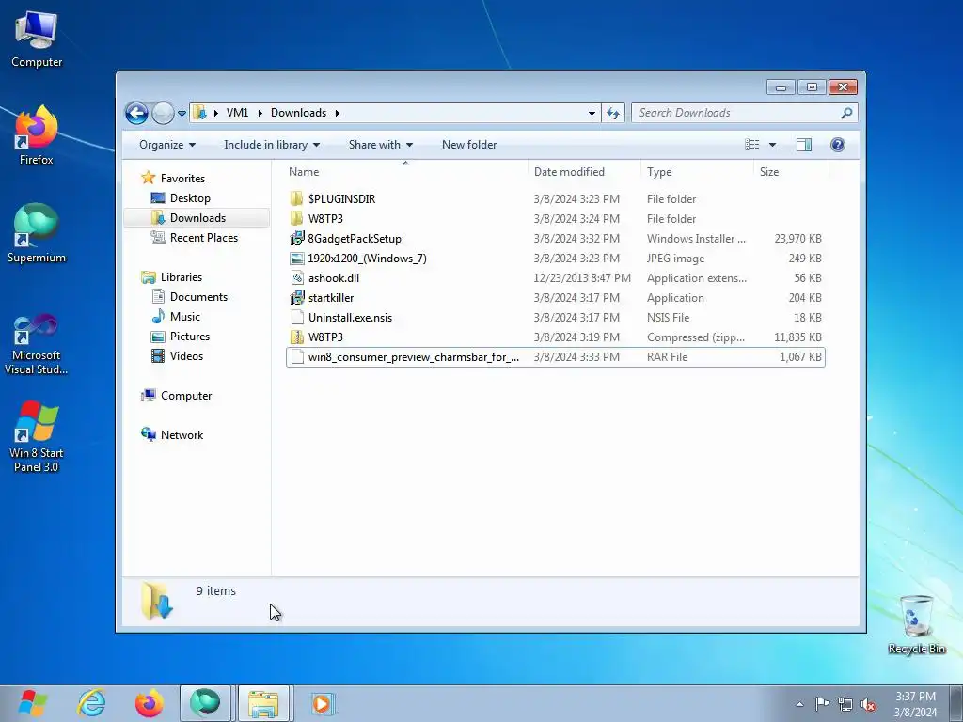The width and height of the screenshot is (963, 722).
Task: Select the Firefox desktop shortcut
Action: pyautogui.click(x=37, y=135)
